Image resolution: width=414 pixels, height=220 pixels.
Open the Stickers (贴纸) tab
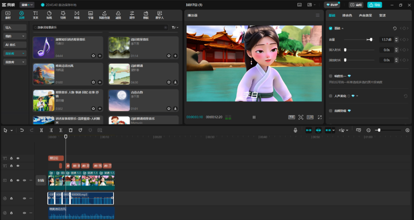(x=49, y=15)
